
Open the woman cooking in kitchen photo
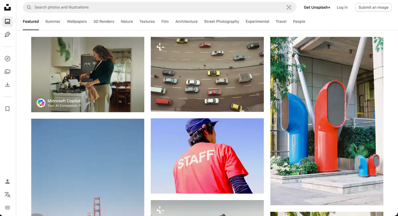pos(88,75)
